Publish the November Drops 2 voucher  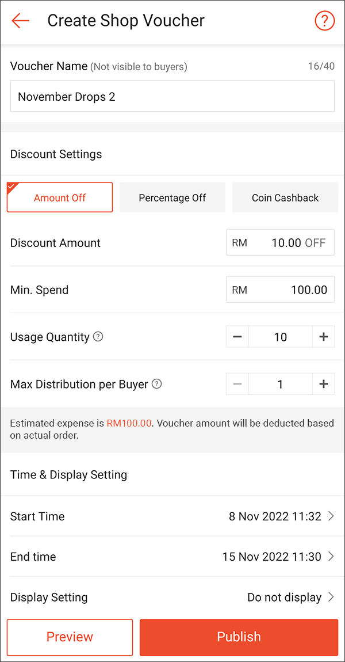[x=239, y=637]
